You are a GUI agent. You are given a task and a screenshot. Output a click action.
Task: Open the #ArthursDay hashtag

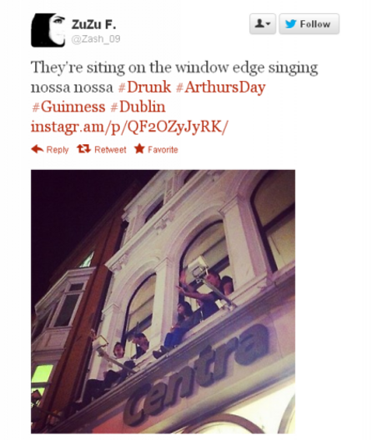pos(220,87)
